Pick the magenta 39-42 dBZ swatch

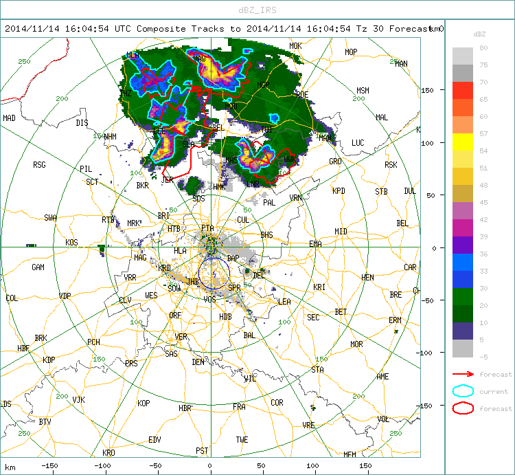pos(463,228)
